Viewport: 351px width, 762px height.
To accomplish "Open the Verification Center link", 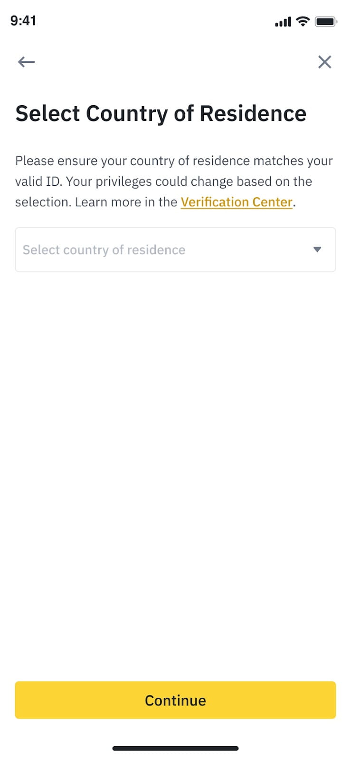I will point(236,202).
